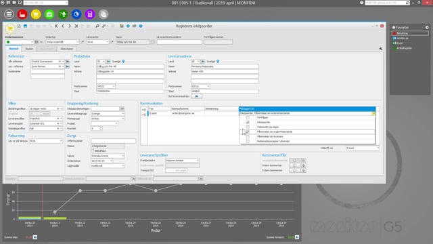Image resolution: width=433 pixels, height=244 pixels.
Task: Open the yellow shopping cart purchase module
Action: (36, 14)
